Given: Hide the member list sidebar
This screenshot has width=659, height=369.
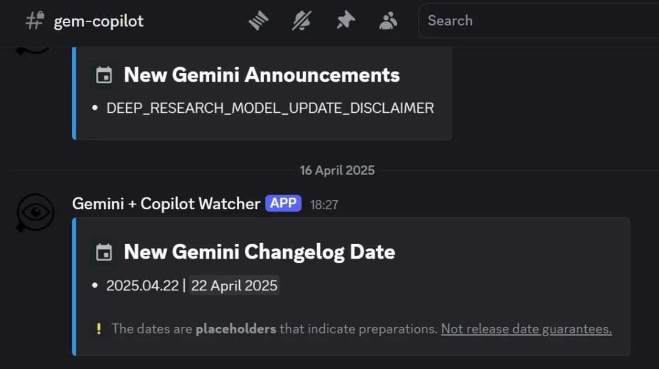Looking at the screenshot, I should click(388, 20).
